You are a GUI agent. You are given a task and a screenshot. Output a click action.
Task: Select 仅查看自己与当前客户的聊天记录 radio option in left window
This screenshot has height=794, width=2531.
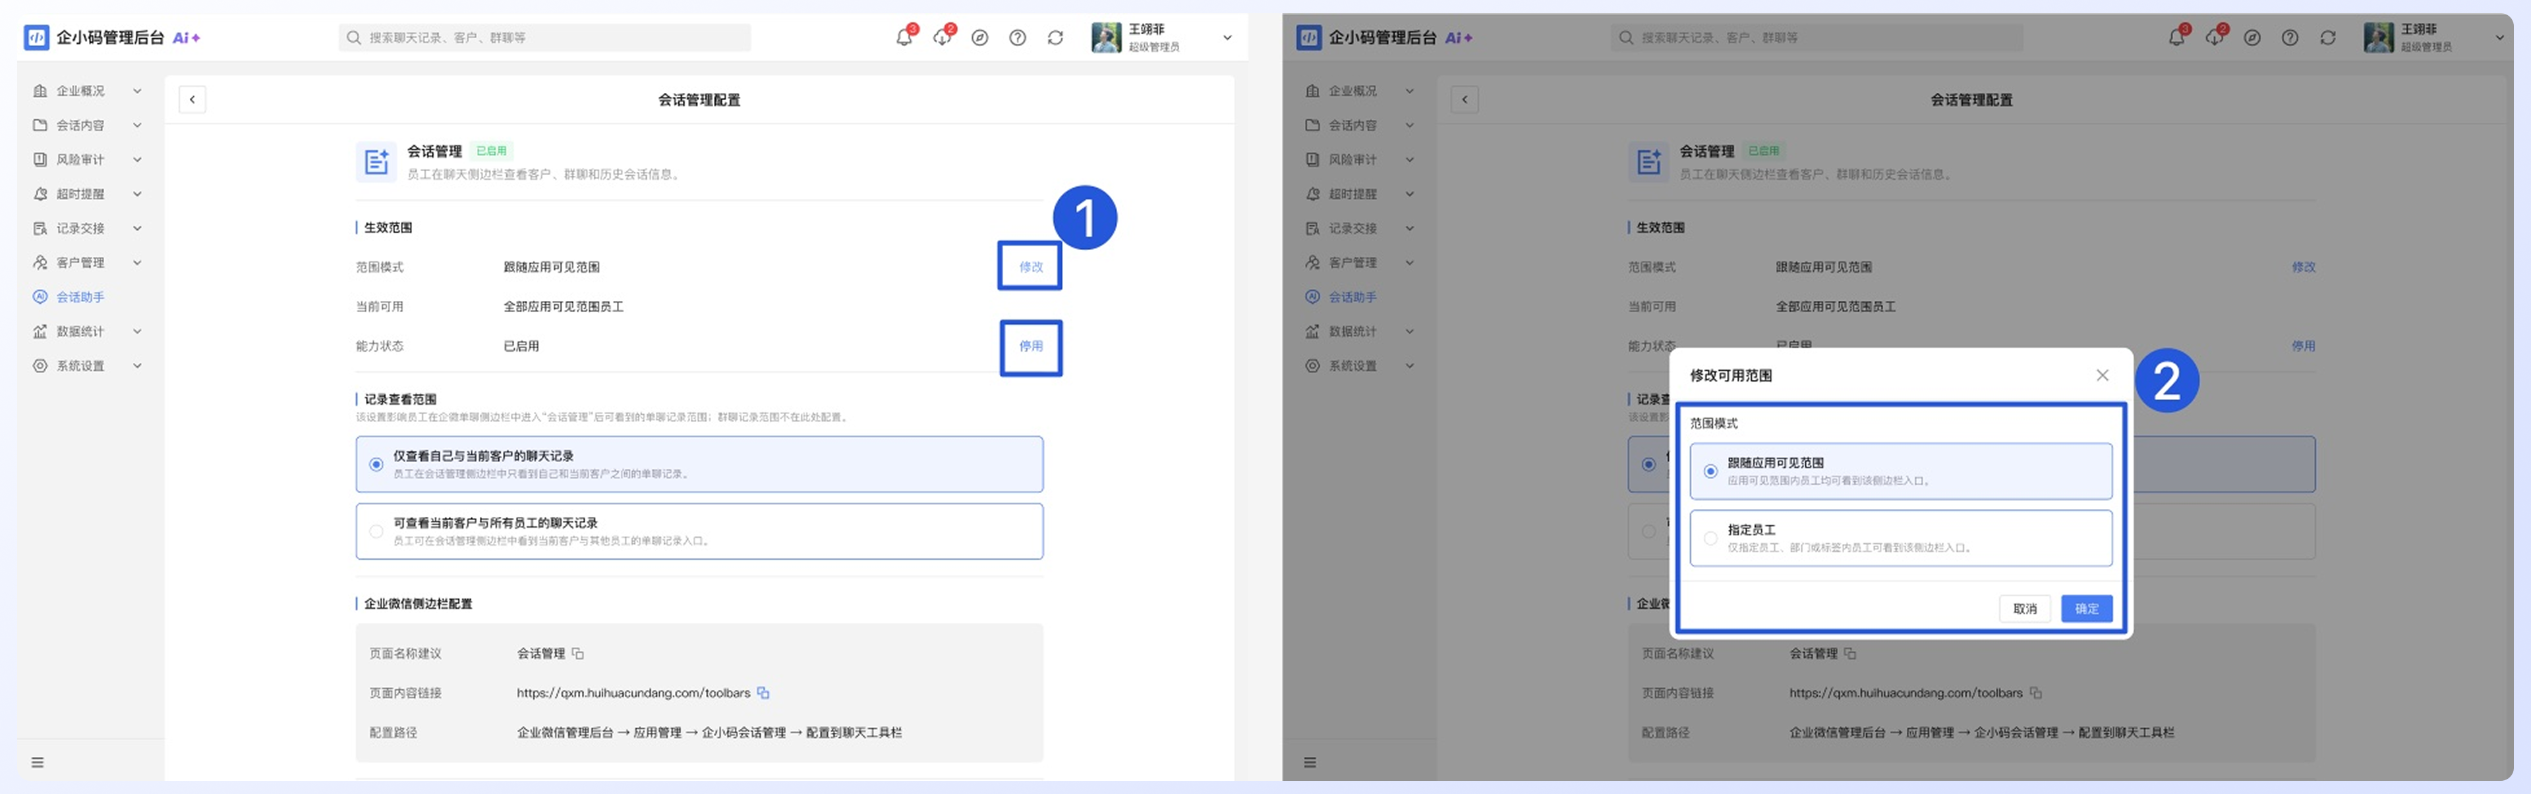coord(376,464)
